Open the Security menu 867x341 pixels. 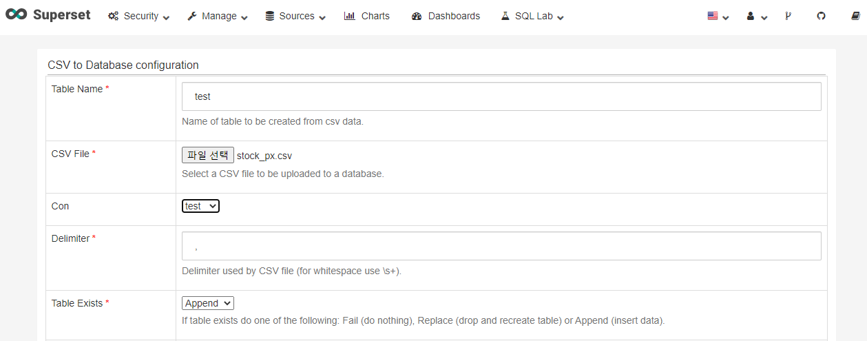[x=138, y=16]
